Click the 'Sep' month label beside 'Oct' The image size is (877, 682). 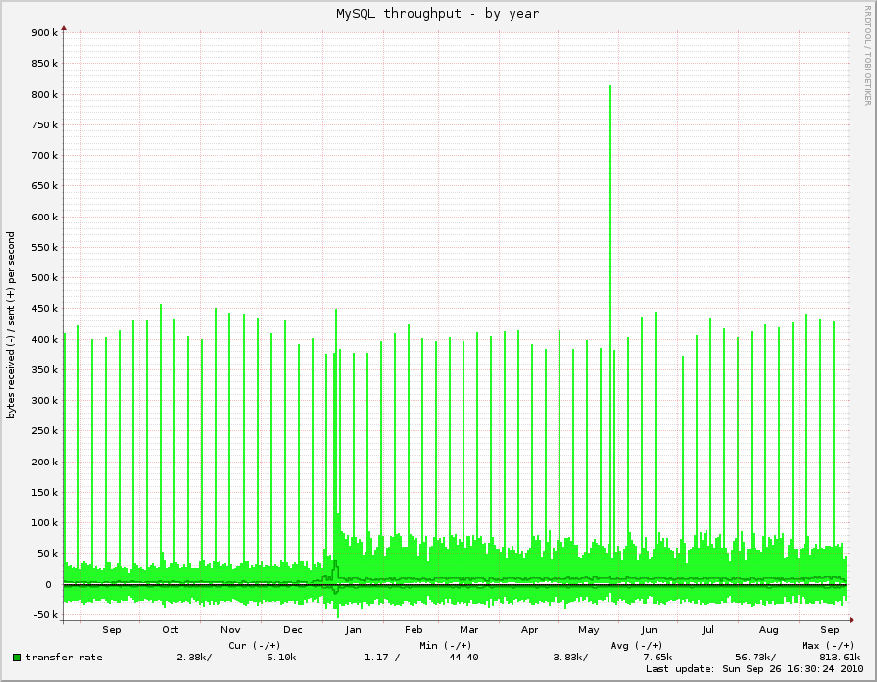point(112,630)
